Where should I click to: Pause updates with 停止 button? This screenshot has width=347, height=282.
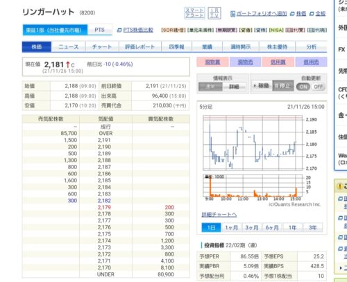pyautogui.click(x=283, y=86)
